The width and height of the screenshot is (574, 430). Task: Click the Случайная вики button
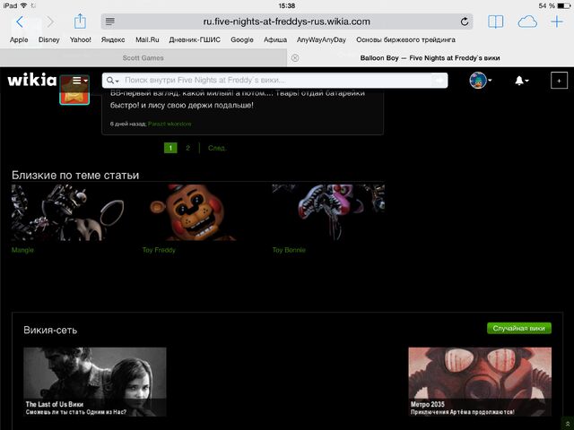(x=518, y=328)
